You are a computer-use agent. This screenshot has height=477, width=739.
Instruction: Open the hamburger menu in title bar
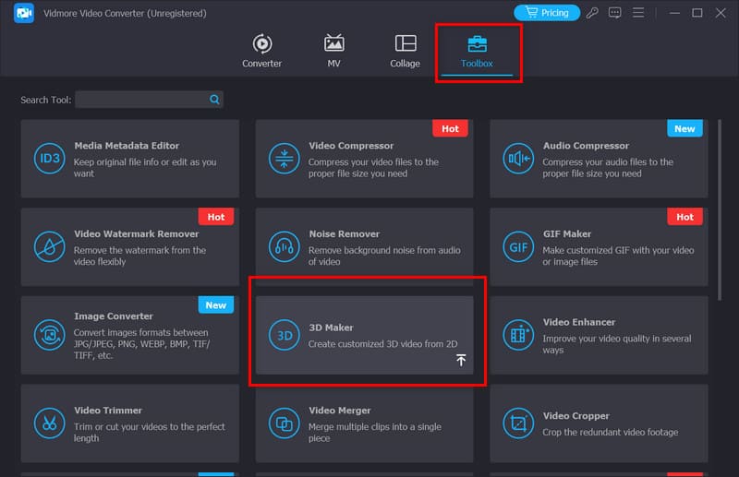pos(644,13)
